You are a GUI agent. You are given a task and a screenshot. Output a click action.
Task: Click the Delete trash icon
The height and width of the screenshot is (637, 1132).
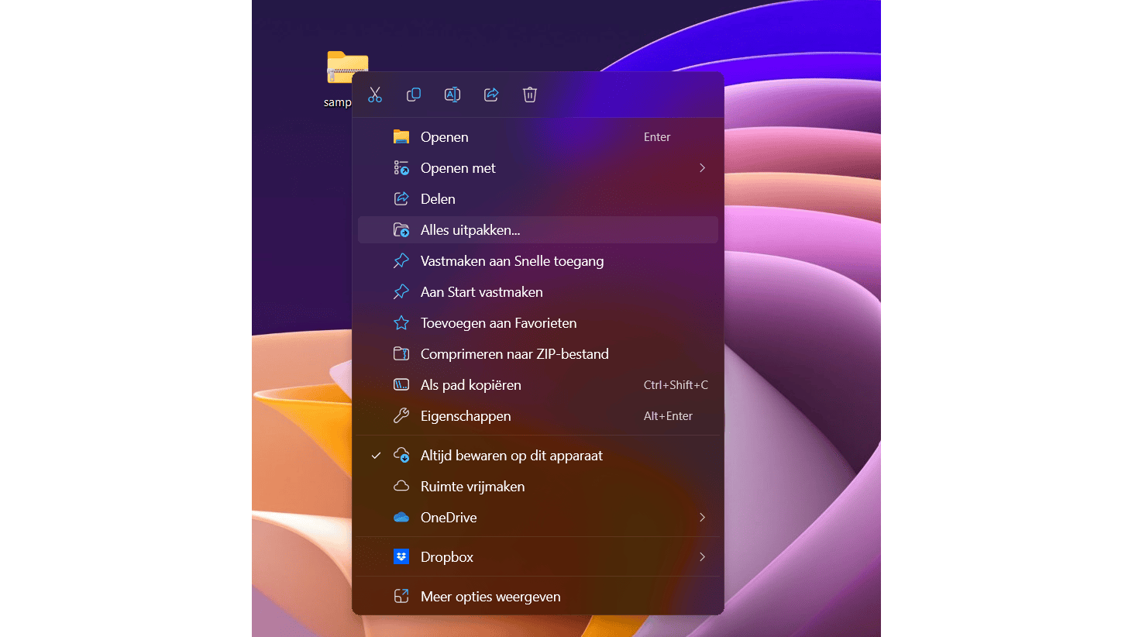pyautogui.click(x=530, y=94)
